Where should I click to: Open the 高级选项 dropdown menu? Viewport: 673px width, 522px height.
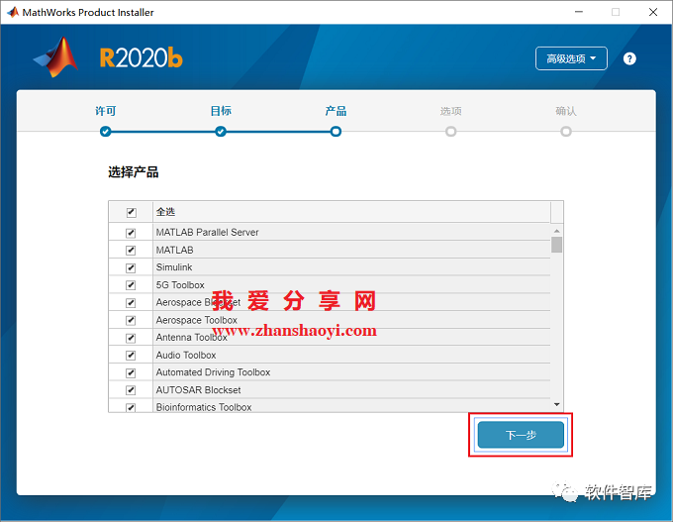571,58
